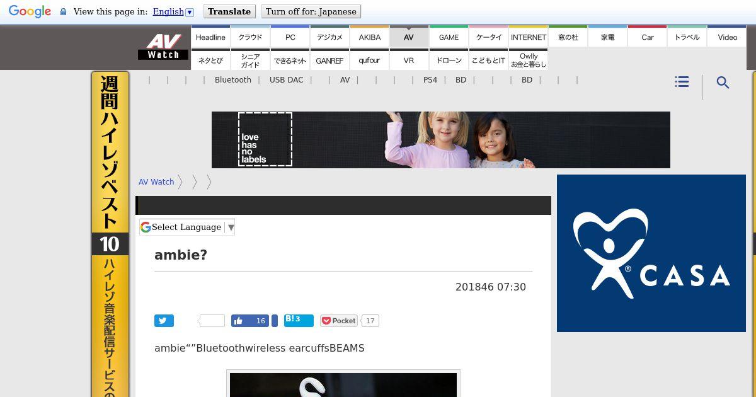Click the Hatena B! bookmark button
Image resolution: width=756 pixels, height=397 pixels.
point(299,320)
